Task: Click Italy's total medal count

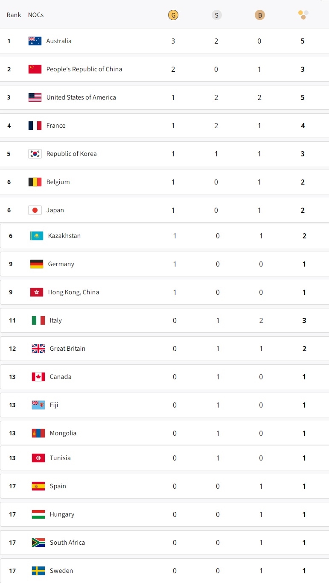Action: tap(304, 320)
